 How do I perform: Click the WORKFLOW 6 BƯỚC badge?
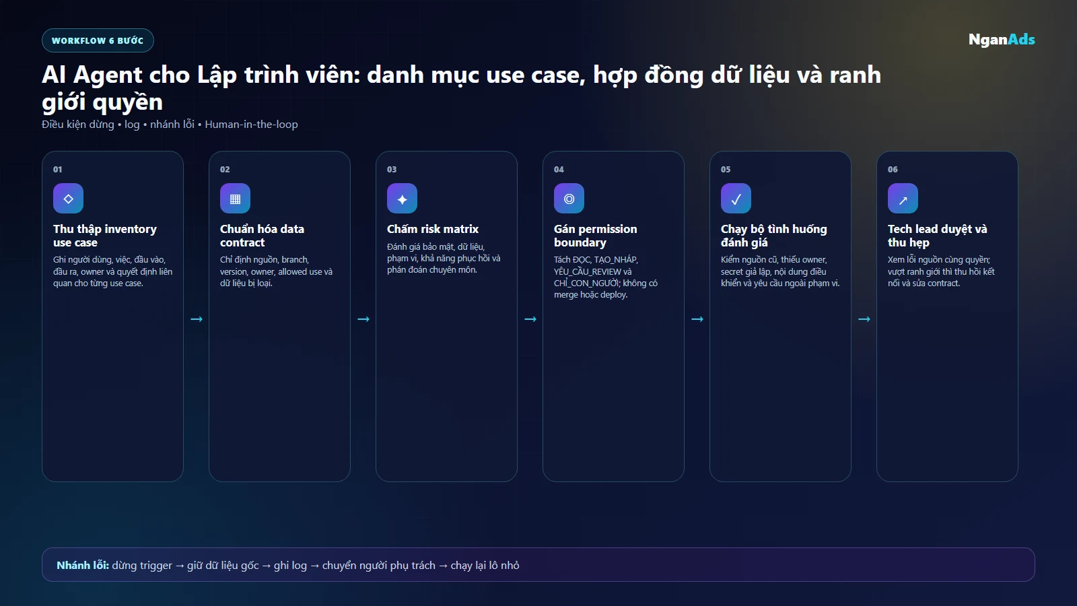click(98, 40)
